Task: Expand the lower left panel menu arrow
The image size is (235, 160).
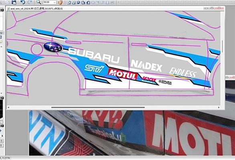Action: (x=2, y=126)
